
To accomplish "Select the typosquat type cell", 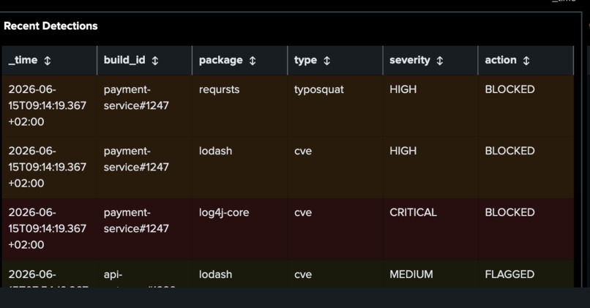I will click(319, 90).
